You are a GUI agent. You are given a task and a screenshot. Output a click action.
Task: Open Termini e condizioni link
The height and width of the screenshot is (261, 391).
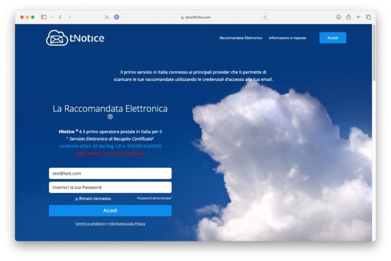[x=90, y=224]
